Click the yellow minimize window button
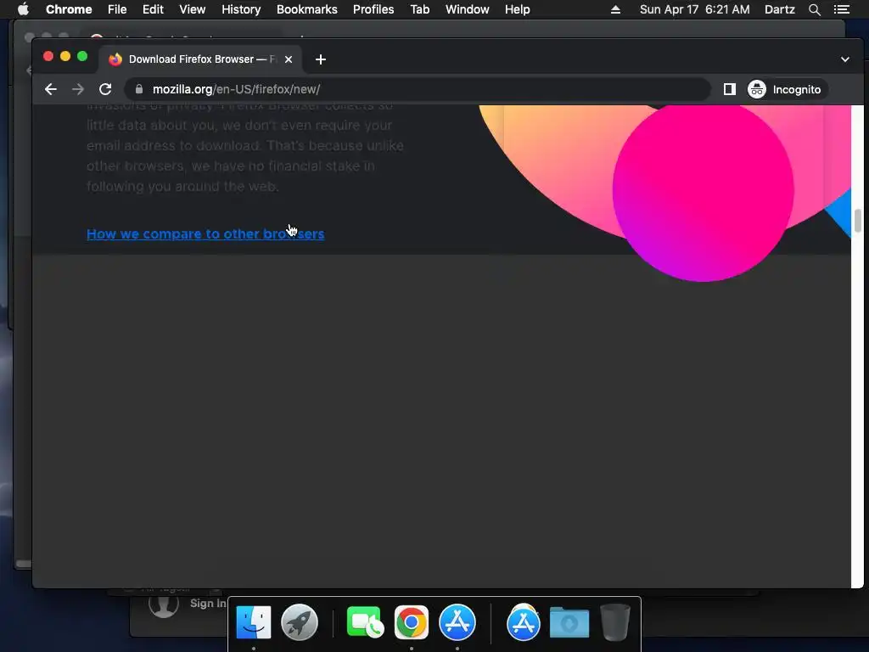Viewport: 869px width, 652px height. [65, 56]
